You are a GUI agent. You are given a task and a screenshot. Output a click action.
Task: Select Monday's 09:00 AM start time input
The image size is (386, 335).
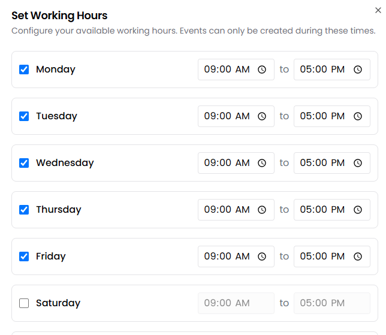pos(227,70)
